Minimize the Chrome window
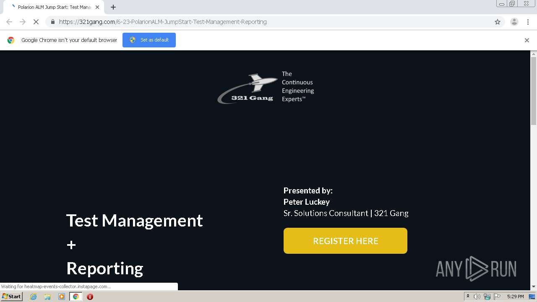537x302 pixels. tap(502, 4)
